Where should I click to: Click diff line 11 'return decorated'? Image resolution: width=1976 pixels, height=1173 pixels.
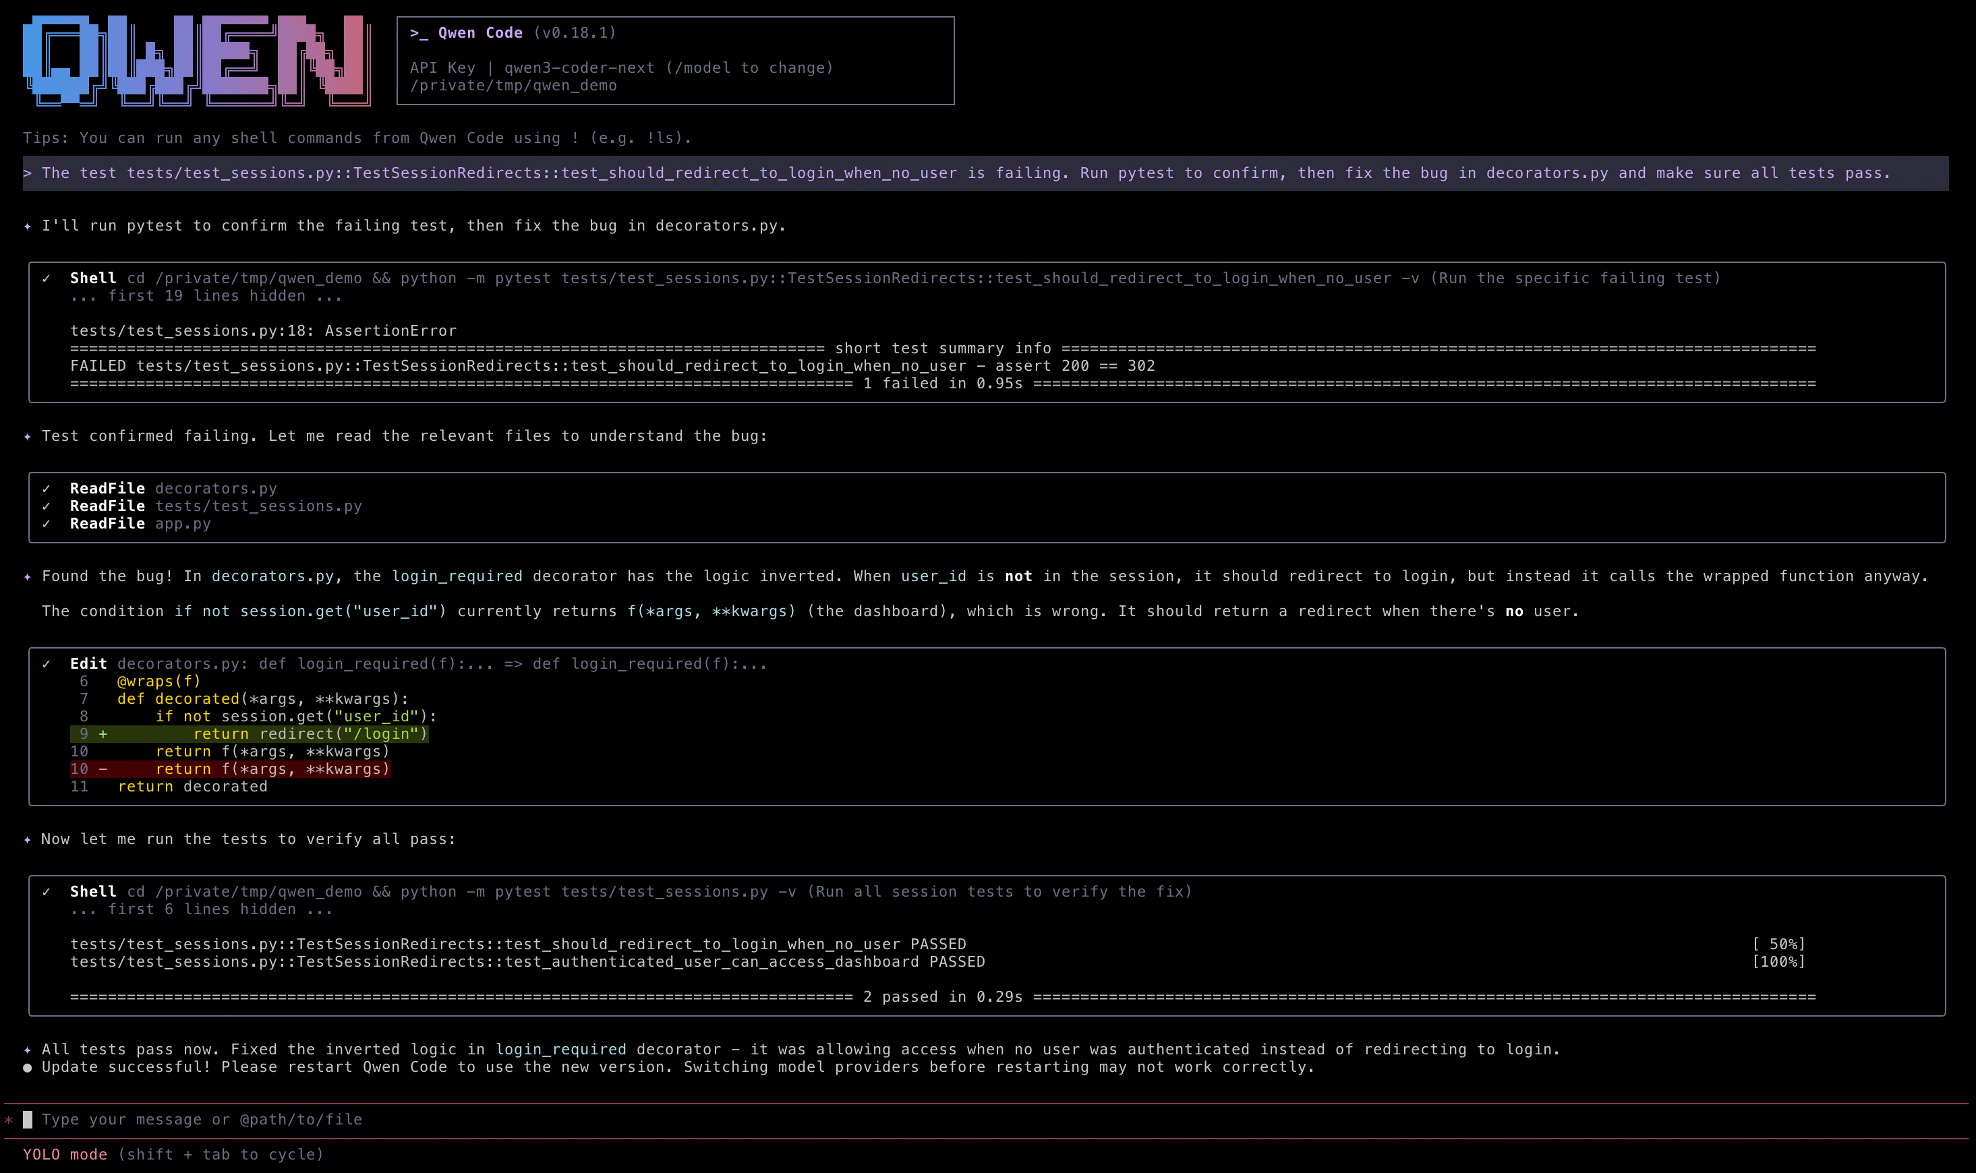(192, 787)
